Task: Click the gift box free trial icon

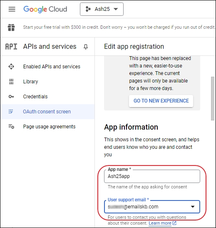Action: 11,28
